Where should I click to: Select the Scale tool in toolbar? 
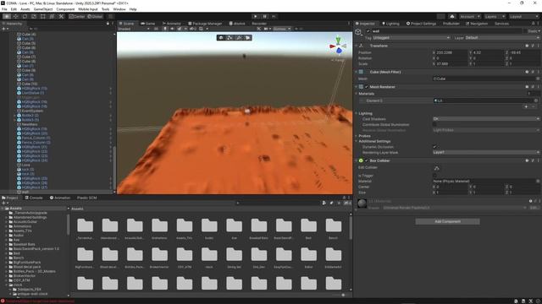point(34,16)
